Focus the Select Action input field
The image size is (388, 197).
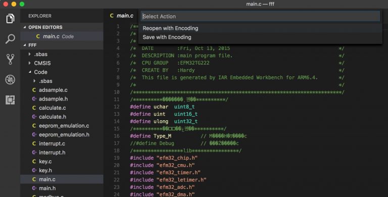coord(260,16)
